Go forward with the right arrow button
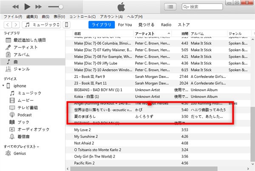This screenshot has height=171, width=255. pyautogui.click(x=16, y=25)
